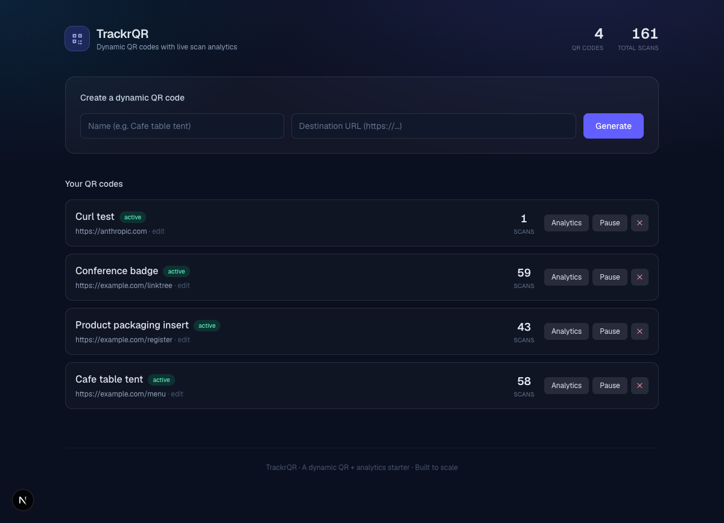
Task: Click the 'Your QR codes' heading
Action: [x=94, y=184]
